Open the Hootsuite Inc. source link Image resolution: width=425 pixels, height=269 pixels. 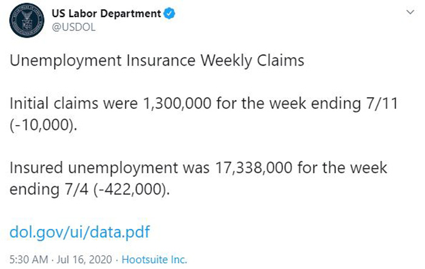[154, 259]
